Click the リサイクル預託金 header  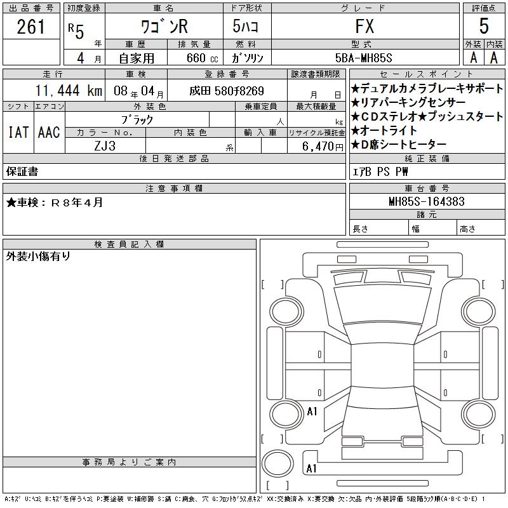pyautogui.click(x=316, y=133)
